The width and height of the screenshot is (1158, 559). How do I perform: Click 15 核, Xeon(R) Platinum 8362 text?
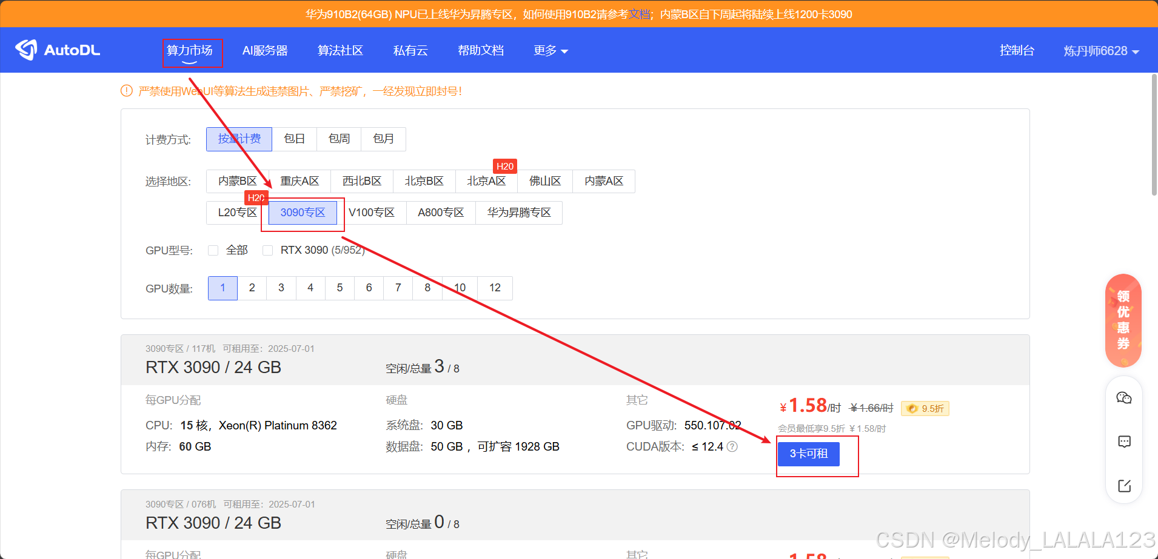tap(258, 425)
